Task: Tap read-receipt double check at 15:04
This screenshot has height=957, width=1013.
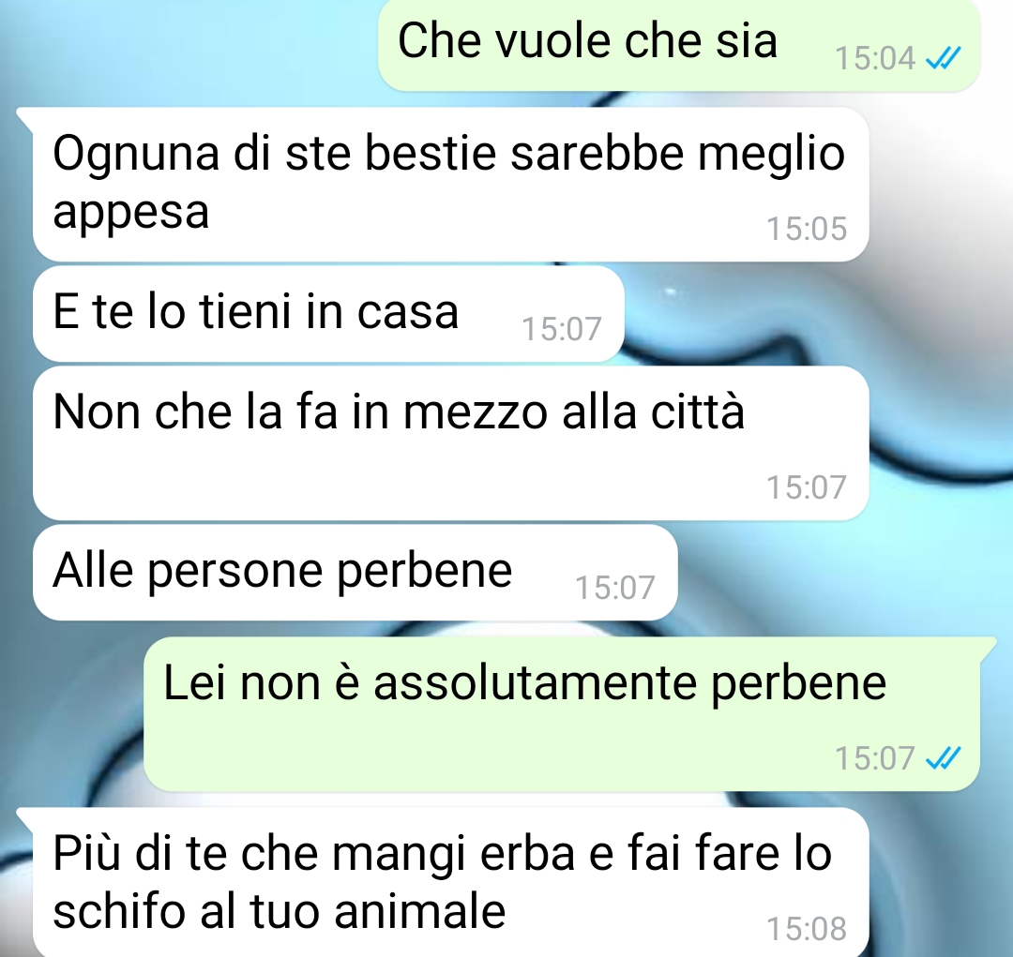Action: click(x=944, y=59)
